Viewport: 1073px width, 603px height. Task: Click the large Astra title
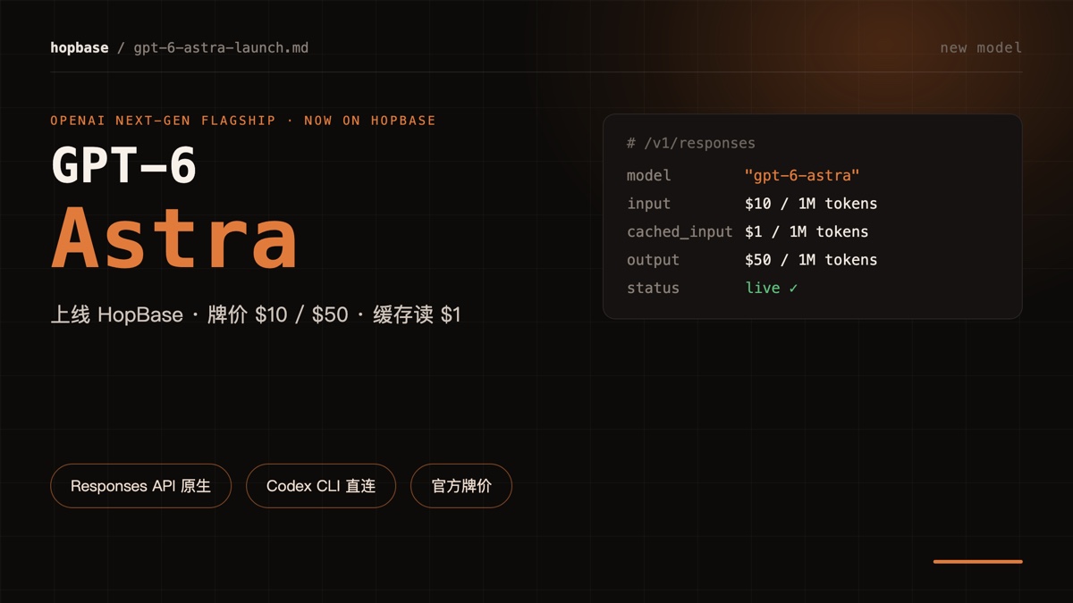(x=174, y=239)
